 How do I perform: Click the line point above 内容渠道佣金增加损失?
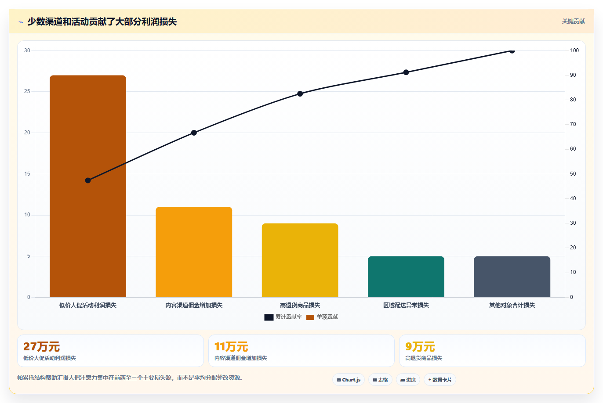194,133
